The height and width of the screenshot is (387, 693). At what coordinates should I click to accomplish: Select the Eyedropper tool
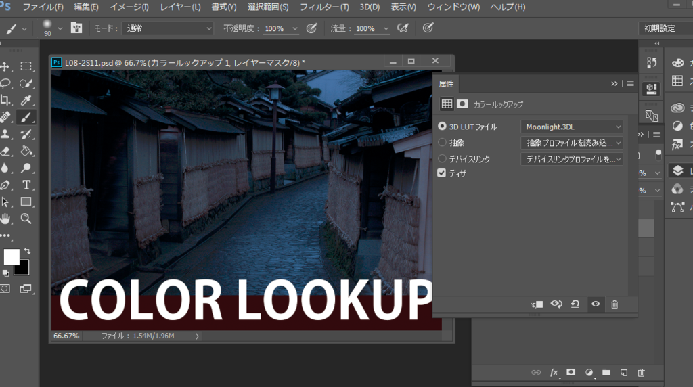point(26,100)
